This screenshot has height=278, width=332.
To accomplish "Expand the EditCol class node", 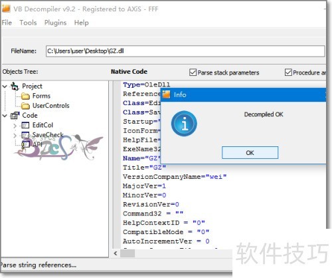I will click(x=15, y=126).
